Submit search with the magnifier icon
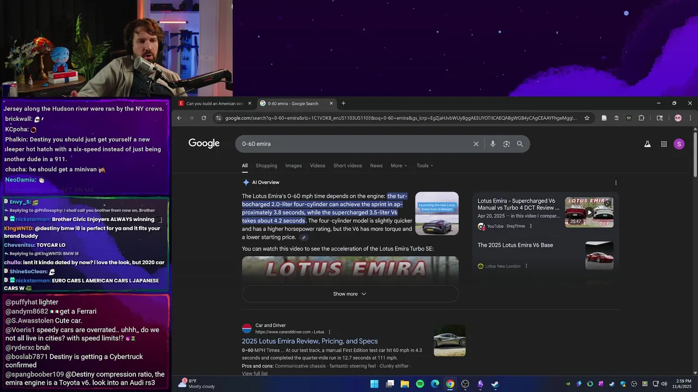The width and height of the screenshot is (698, 392). tap(520, 144)
